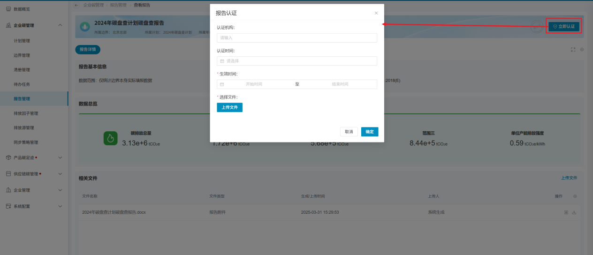The height and width of the screenshot is (255, 593).
Task: Confirm with the 确定 button
Action: click(369, 132)
